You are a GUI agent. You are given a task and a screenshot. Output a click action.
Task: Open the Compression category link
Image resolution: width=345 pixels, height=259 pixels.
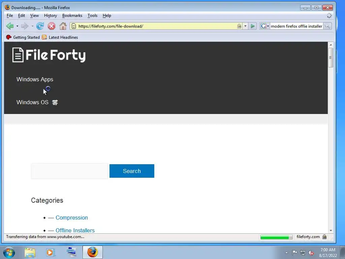(71, 218)
